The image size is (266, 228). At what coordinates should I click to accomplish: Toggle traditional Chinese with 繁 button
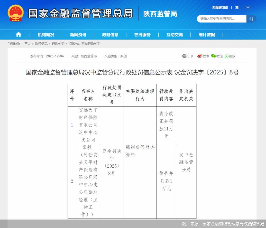click(x=236, y=8)
